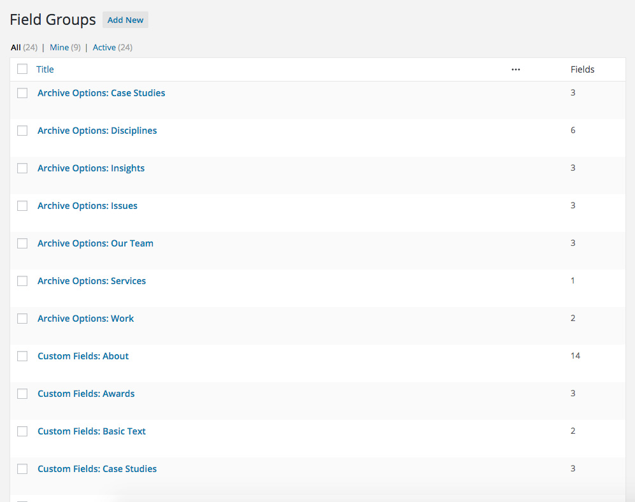Show the Active field groups filter
The width and height of the screenshot is (635, 502).
tap(104, 47)
